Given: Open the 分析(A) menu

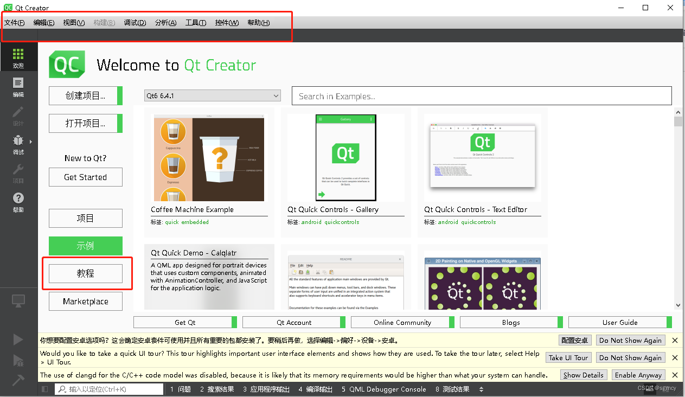Looking at the screenshot, I should (166, 23).
